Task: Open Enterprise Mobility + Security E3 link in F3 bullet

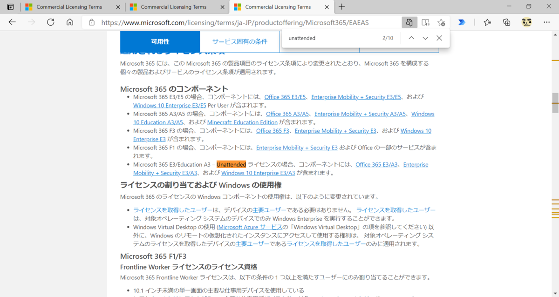Action: click(x=335, y=131)
